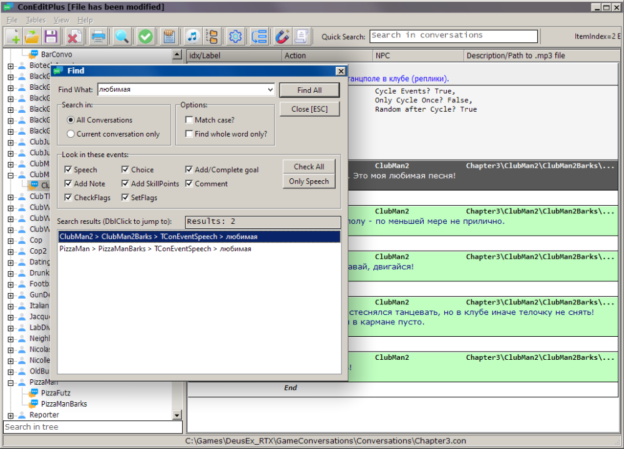Collapse the PizzaMan tree node
Screen dimensions: 624x449
(x=11, y=382)
